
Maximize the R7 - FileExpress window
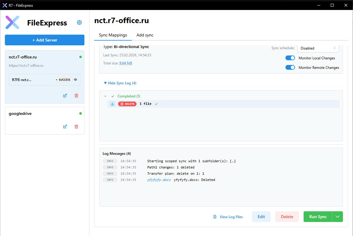(x=332, y=5)
